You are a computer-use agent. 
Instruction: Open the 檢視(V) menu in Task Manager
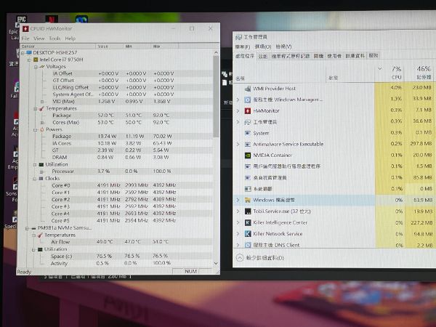pos(283,47)
